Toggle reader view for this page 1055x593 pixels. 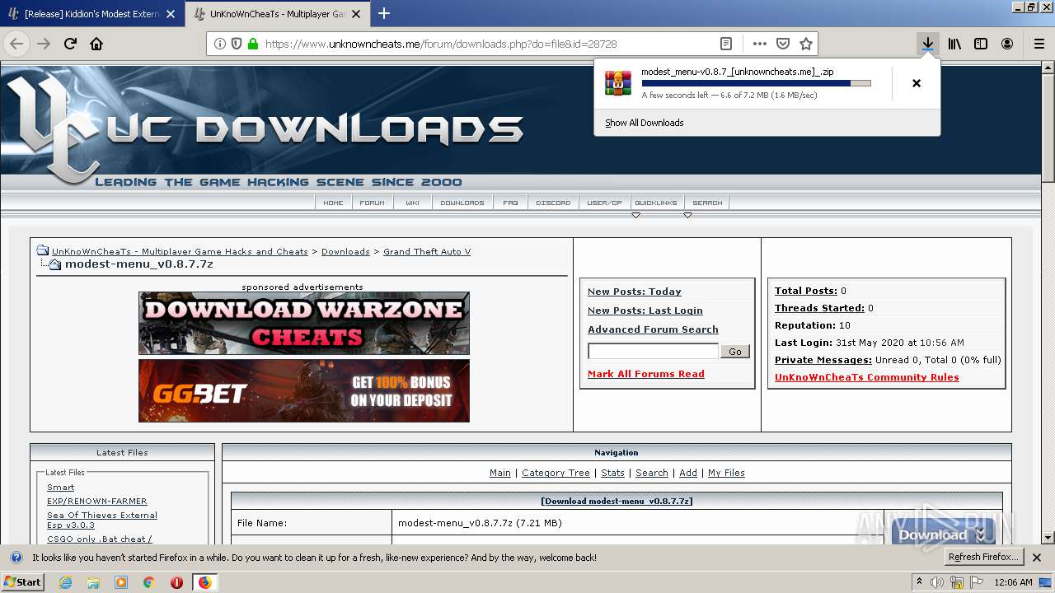pyautogui.click(x=725, y=44)
